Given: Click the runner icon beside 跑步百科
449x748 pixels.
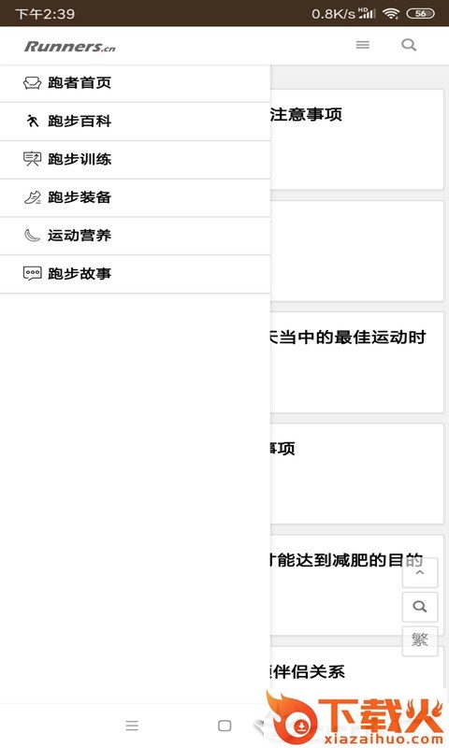Looking at the screenshot, I should point(32,122).
